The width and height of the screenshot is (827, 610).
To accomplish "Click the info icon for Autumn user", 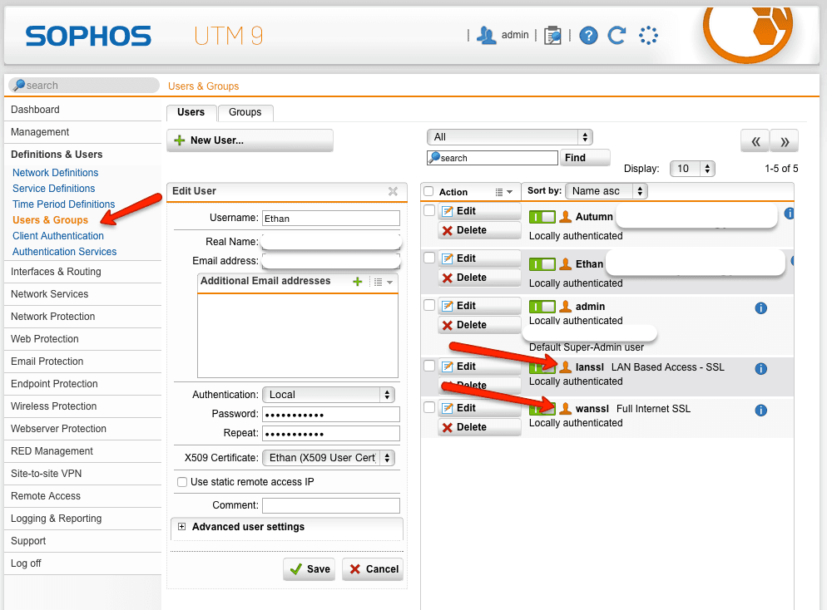I will [x=789, y=214].
